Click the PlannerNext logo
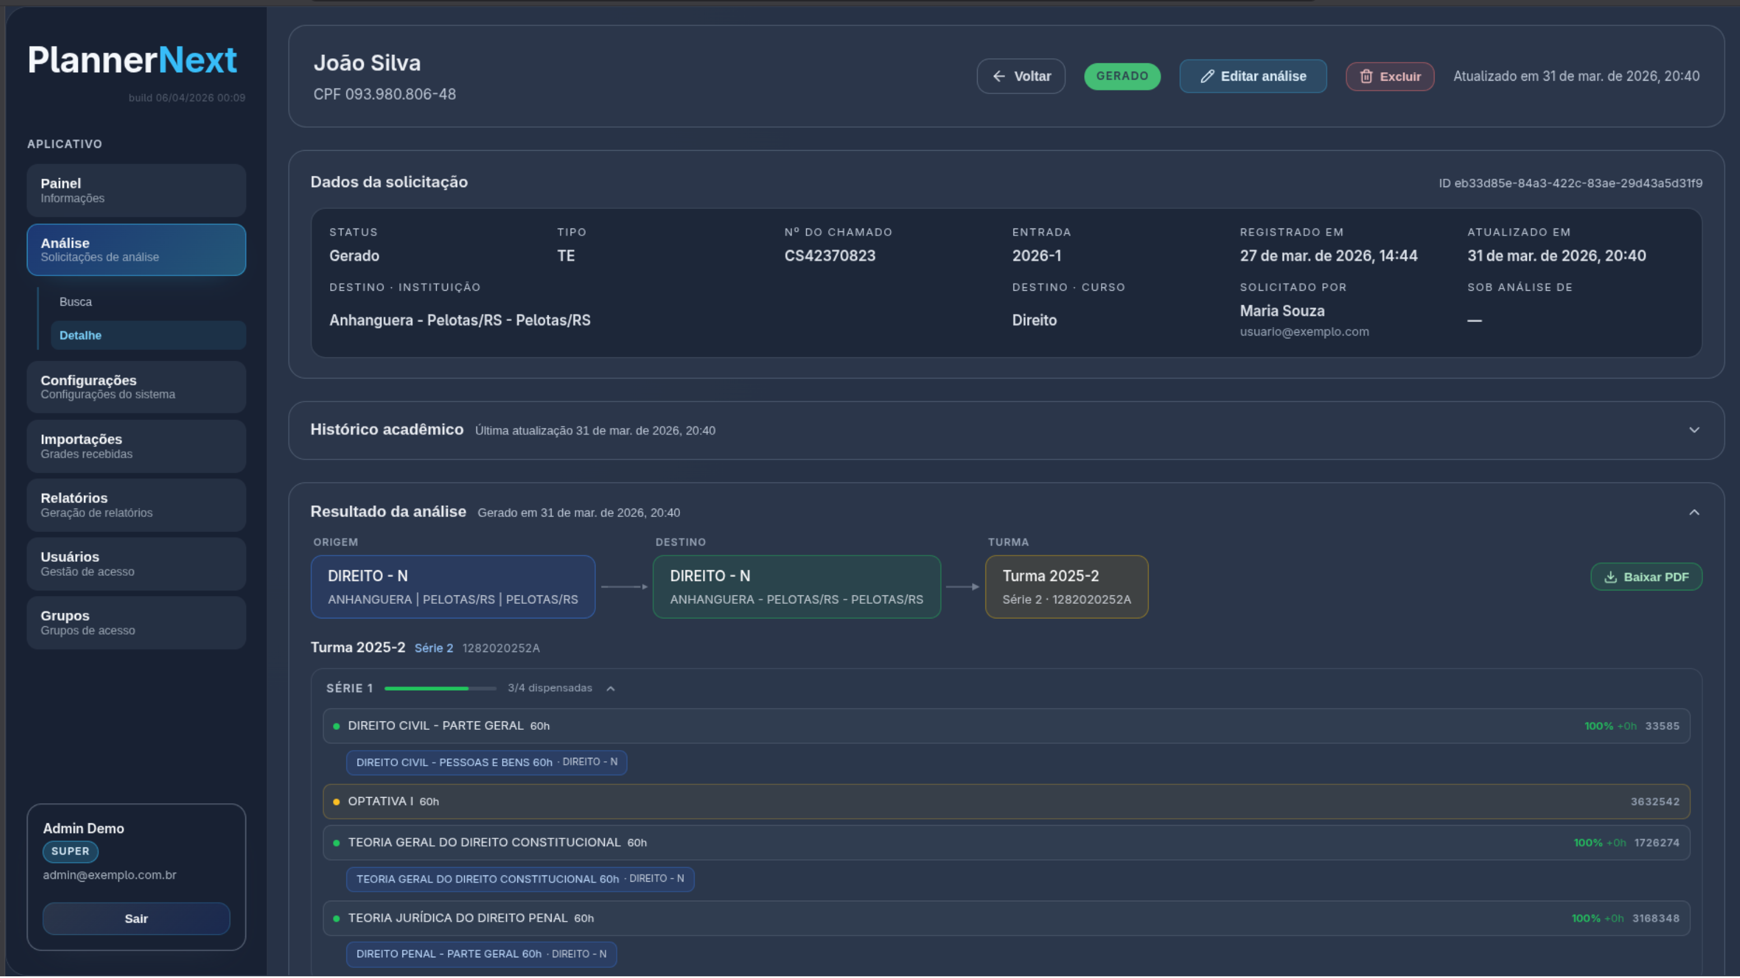1740x978 pixels. 132,60
